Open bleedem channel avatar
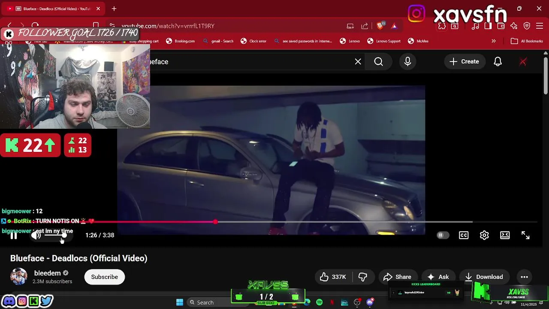The height and width of the screenshot is (309, 549). click(x=18, y=277)
